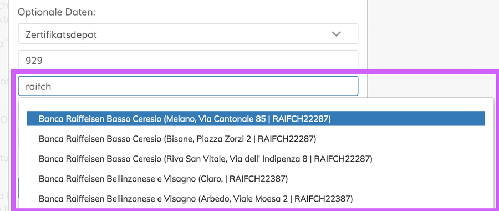Select Bellinzonese e Visagno Arbedo, Viale Moesa 2
The width and height of the screenshot is (499, 211).
pyautogui.click(x=256, y=199)
